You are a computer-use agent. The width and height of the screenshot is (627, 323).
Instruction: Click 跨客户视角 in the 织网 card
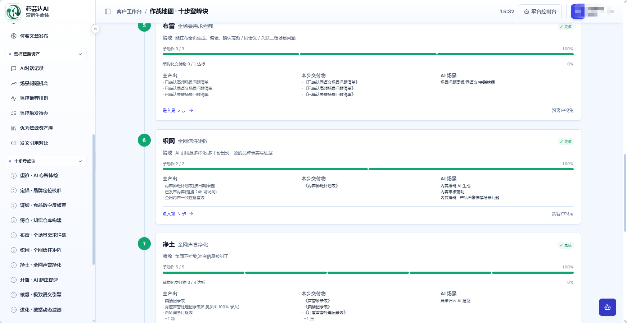(x=563, y=214)
